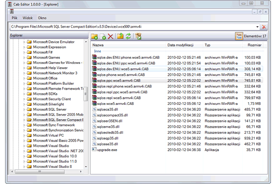Click the new folder toolbar icon
Image resolution: width=276 pixels, height=184 pixels.
94,36
